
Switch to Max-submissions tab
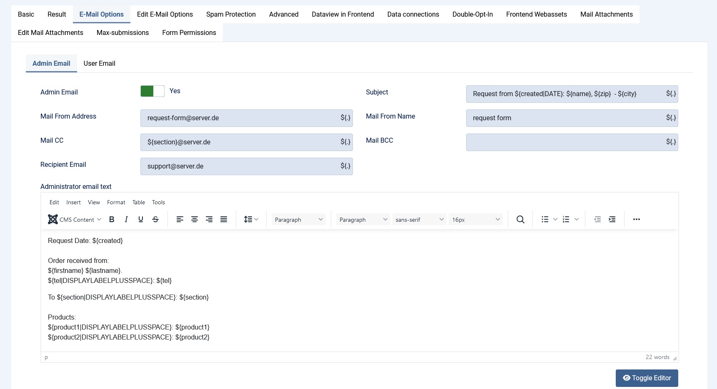(x=122, y=32)
